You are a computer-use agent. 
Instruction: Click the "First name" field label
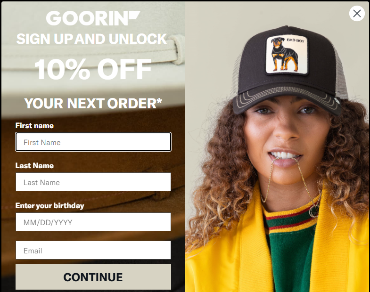[x=34, y=125]
